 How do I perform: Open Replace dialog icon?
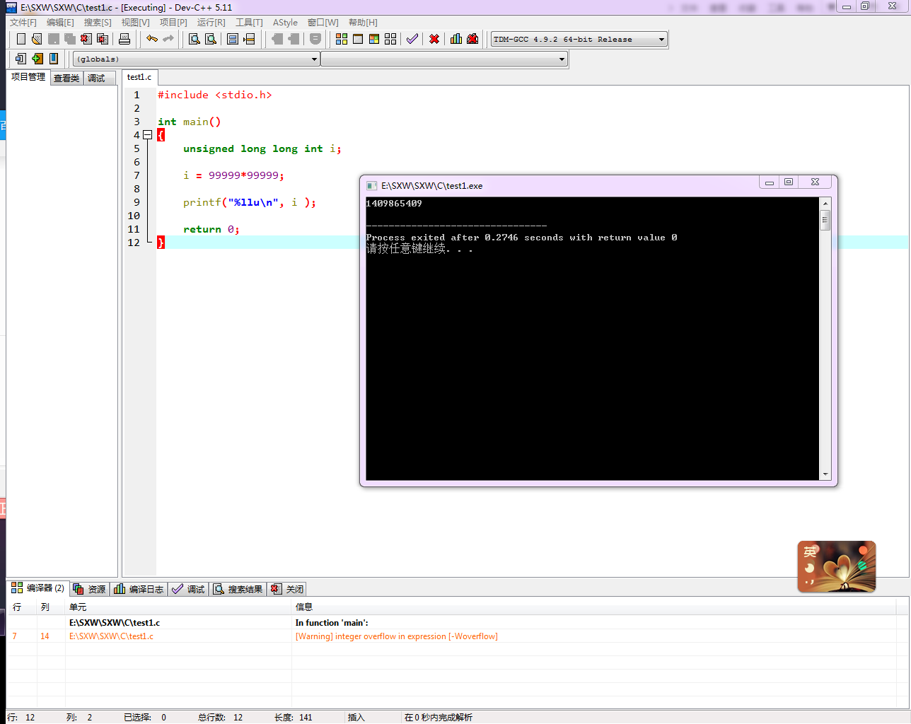point(211,39)
